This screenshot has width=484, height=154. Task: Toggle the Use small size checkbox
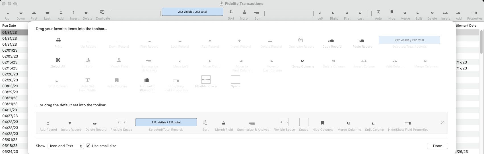(88, 146)
